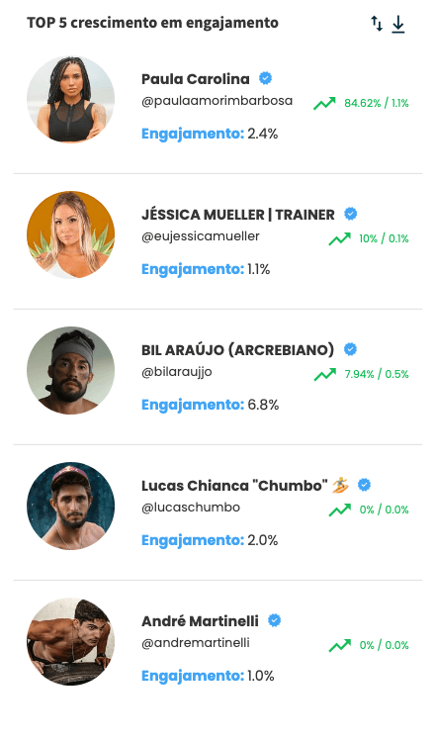Click Paula Carolina's verified badge

pos(266,78)
